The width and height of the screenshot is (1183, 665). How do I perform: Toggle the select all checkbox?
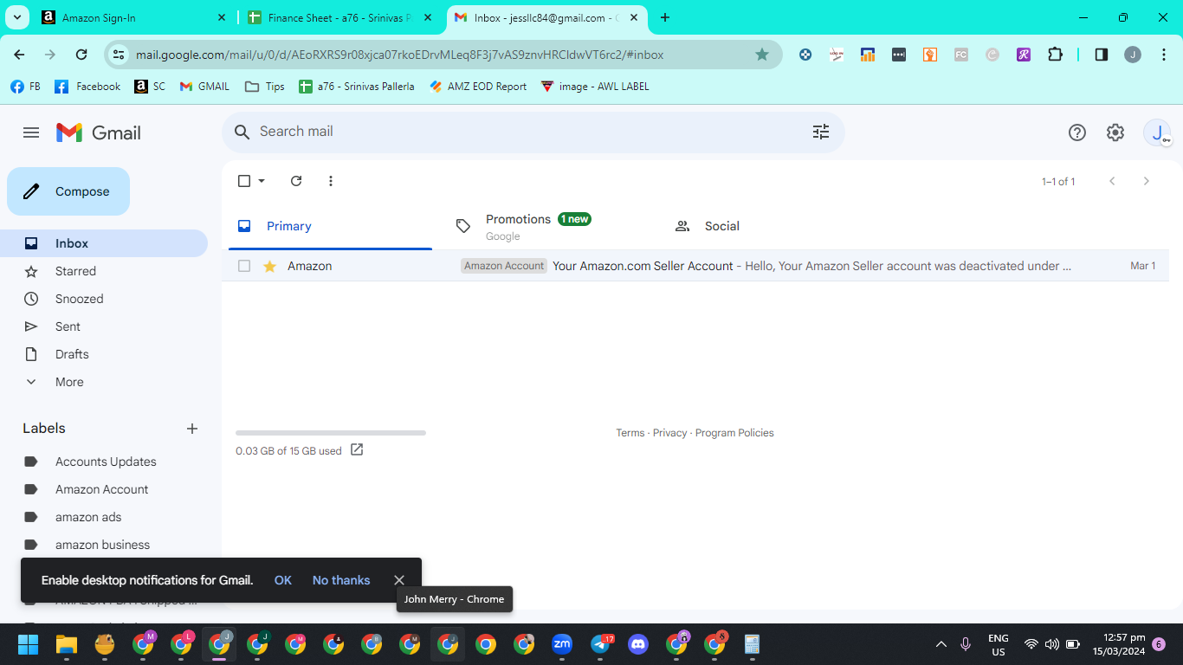244,181
